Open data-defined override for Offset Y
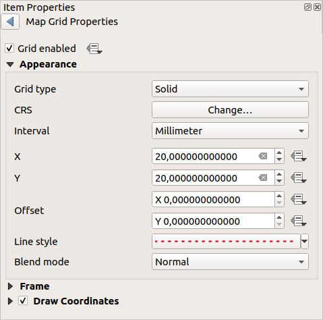 299,221
